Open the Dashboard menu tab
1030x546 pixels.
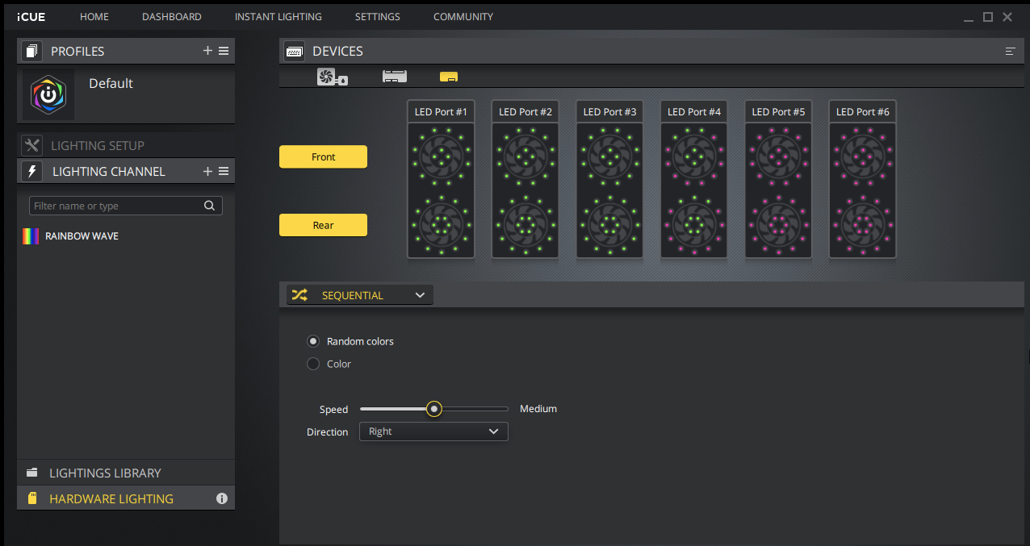click(172, 17)
